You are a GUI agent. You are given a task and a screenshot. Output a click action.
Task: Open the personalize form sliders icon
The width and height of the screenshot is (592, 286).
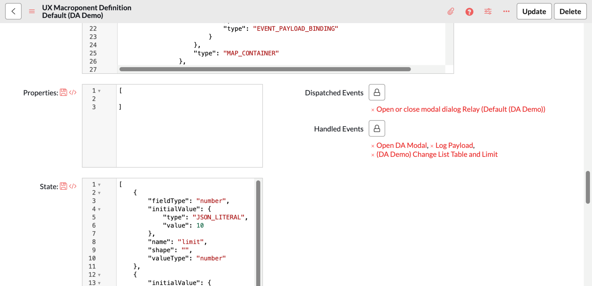(x=488, y=12)
